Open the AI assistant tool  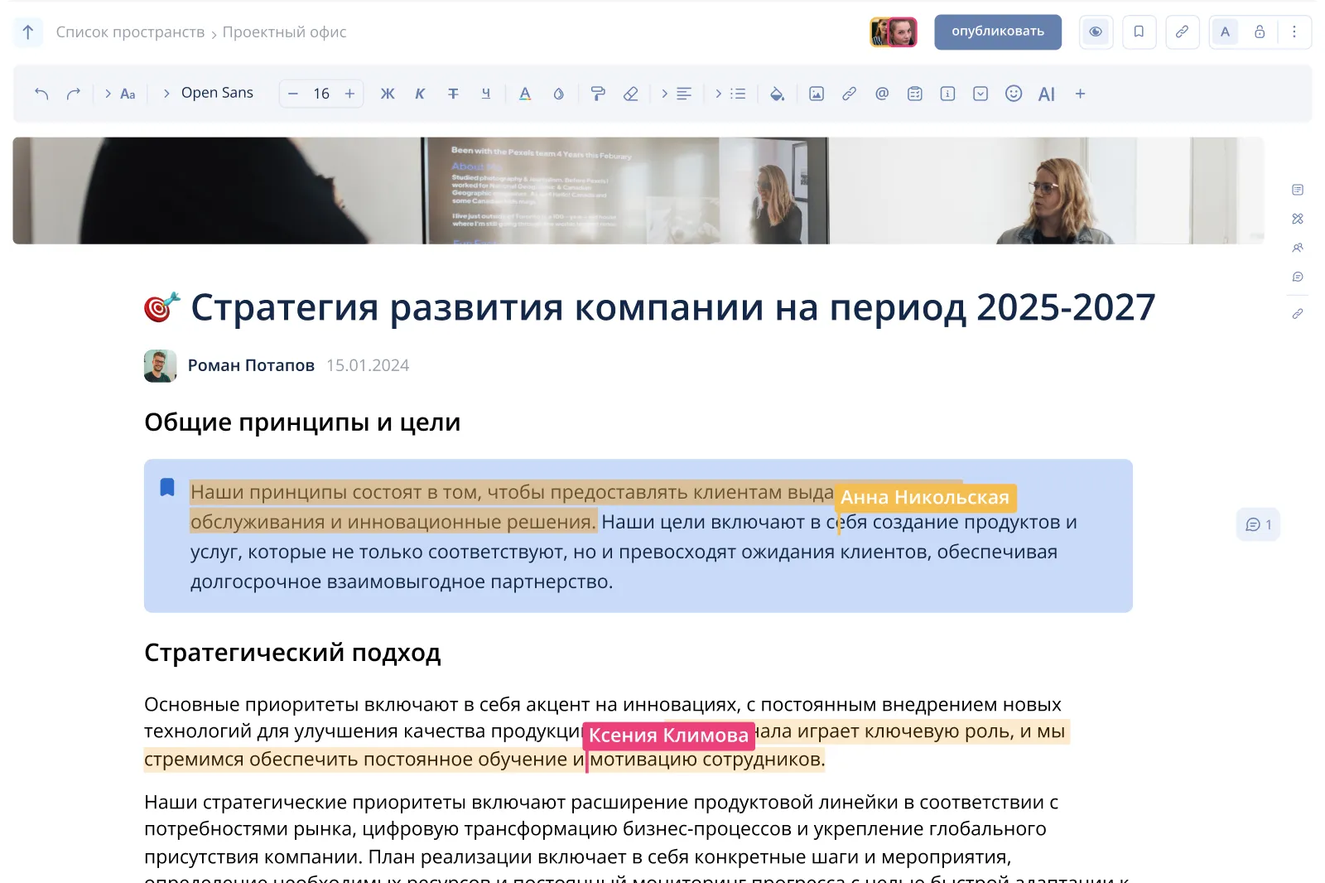point(1046,94)
